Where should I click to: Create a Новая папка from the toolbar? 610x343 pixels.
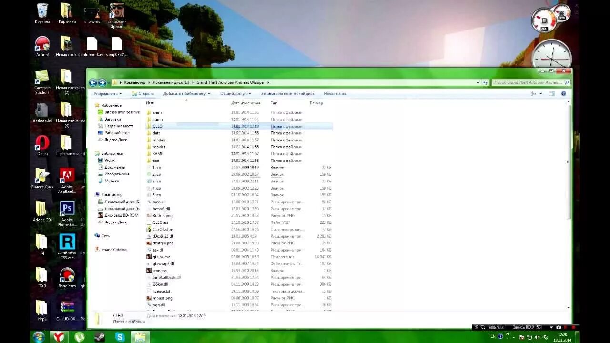pos(335,94)
